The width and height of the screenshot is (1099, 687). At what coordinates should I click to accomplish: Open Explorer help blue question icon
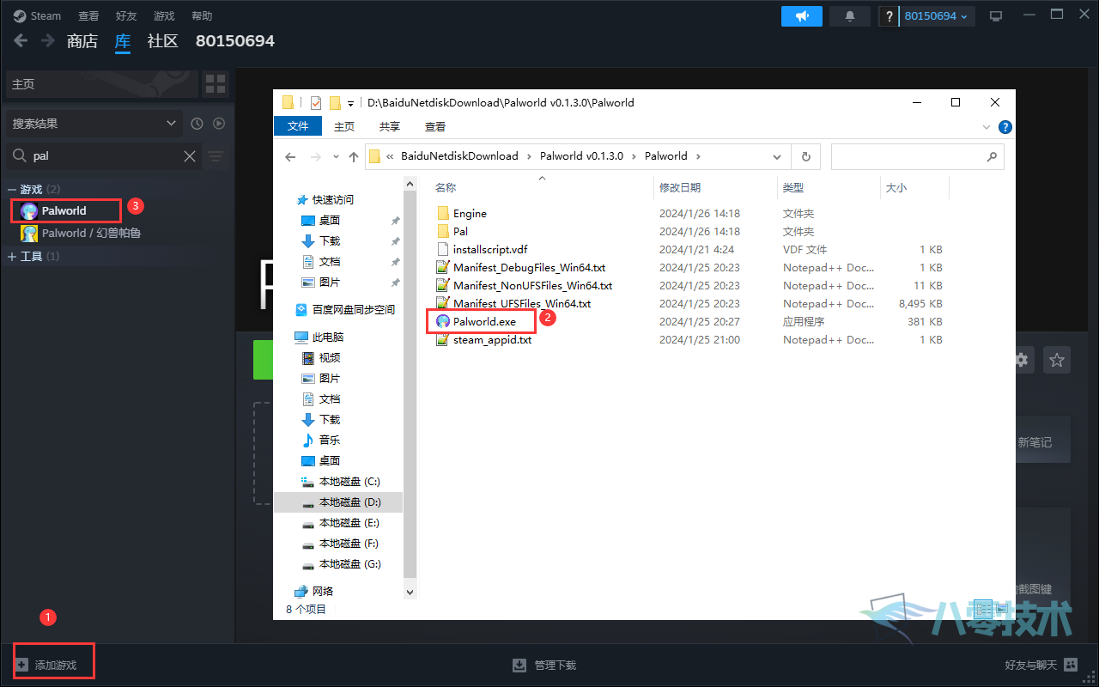pos(1005,126)
